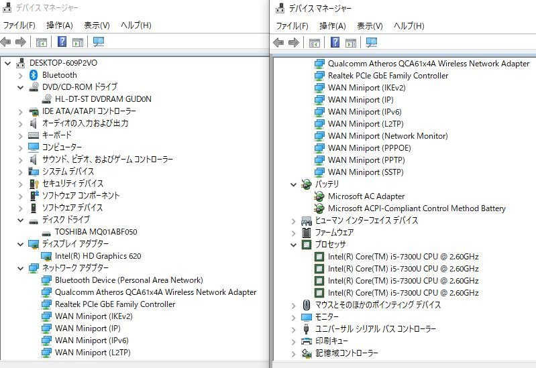This screenshot has height=368, width=536.
Task: Select 記憶域コントローラー category
Action: tap(347, 353)
